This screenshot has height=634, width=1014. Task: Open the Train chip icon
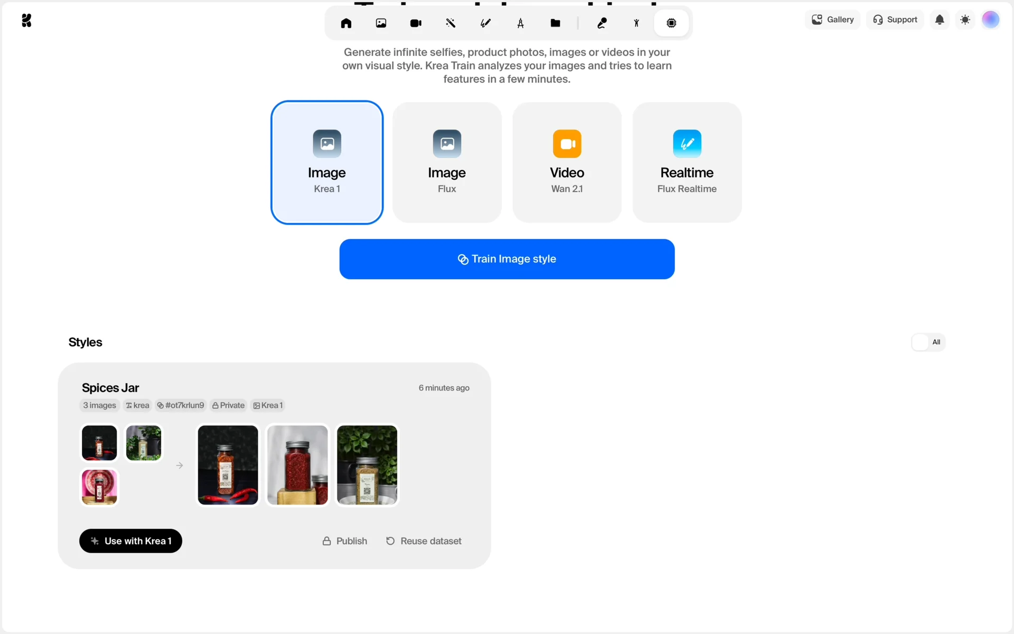tap(671, 23)
